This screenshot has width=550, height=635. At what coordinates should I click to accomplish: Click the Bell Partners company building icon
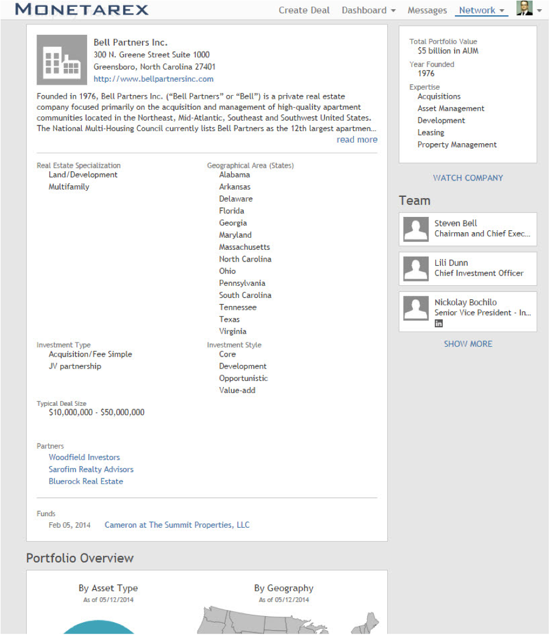click(x=62, y=60)
